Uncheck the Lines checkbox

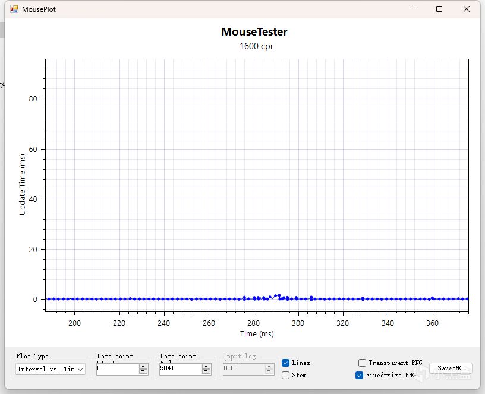(x=286, y=363)
